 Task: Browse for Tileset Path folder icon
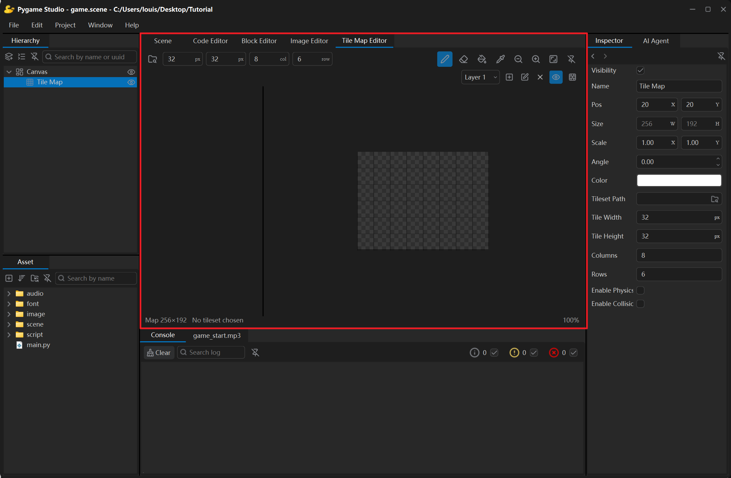coord(715,199)
